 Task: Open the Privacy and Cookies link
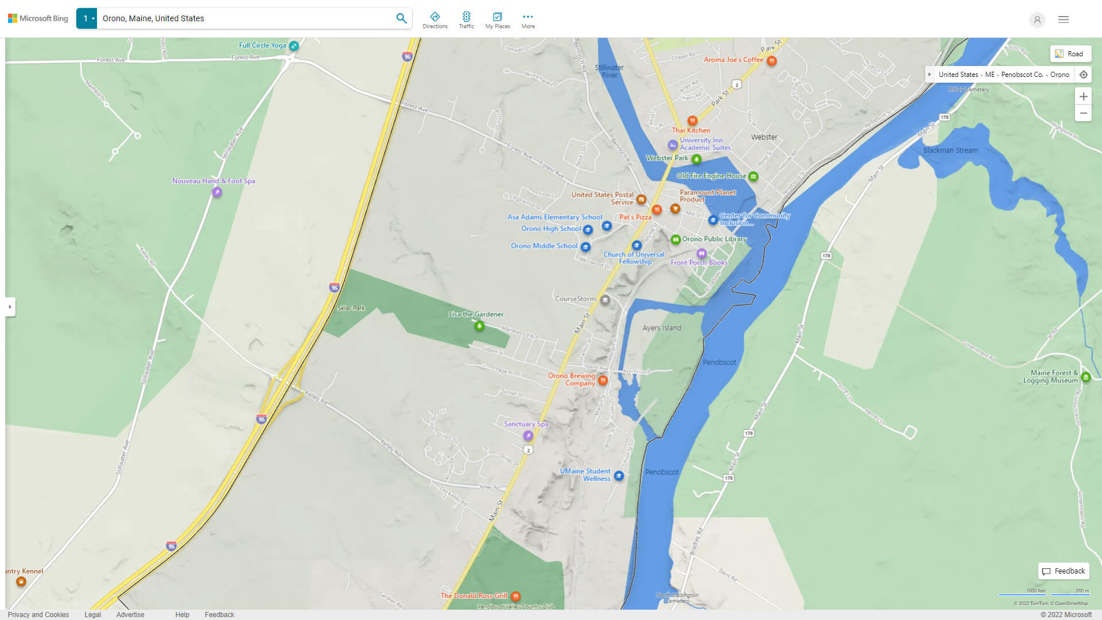[x=38, y=614]
